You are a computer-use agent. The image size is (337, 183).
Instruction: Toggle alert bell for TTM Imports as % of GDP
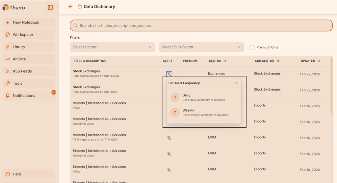(169, 138)
